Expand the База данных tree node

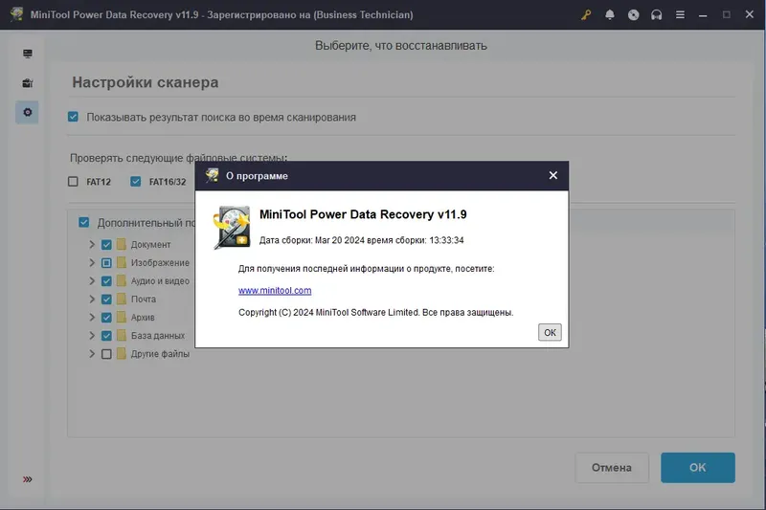[x=92, y=335]
